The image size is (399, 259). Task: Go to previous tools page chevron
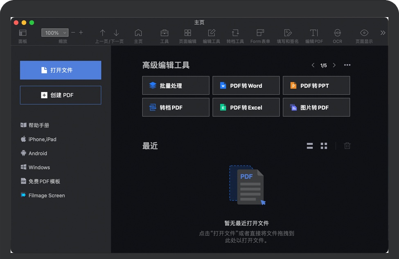[313, 65]
